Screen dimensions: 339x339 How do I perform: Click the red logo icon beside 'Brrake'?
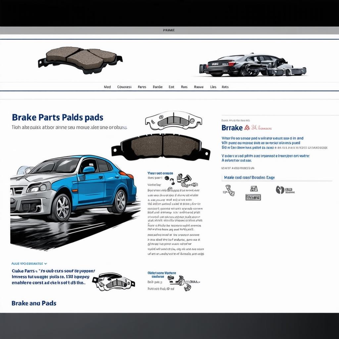[247, 128]
